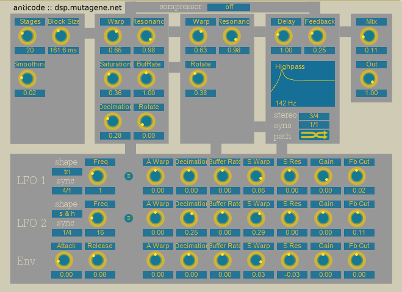This screenshot has height=292, width=402.
Task: Toggle the compressor off switch
Action: [x=229, y=7]
